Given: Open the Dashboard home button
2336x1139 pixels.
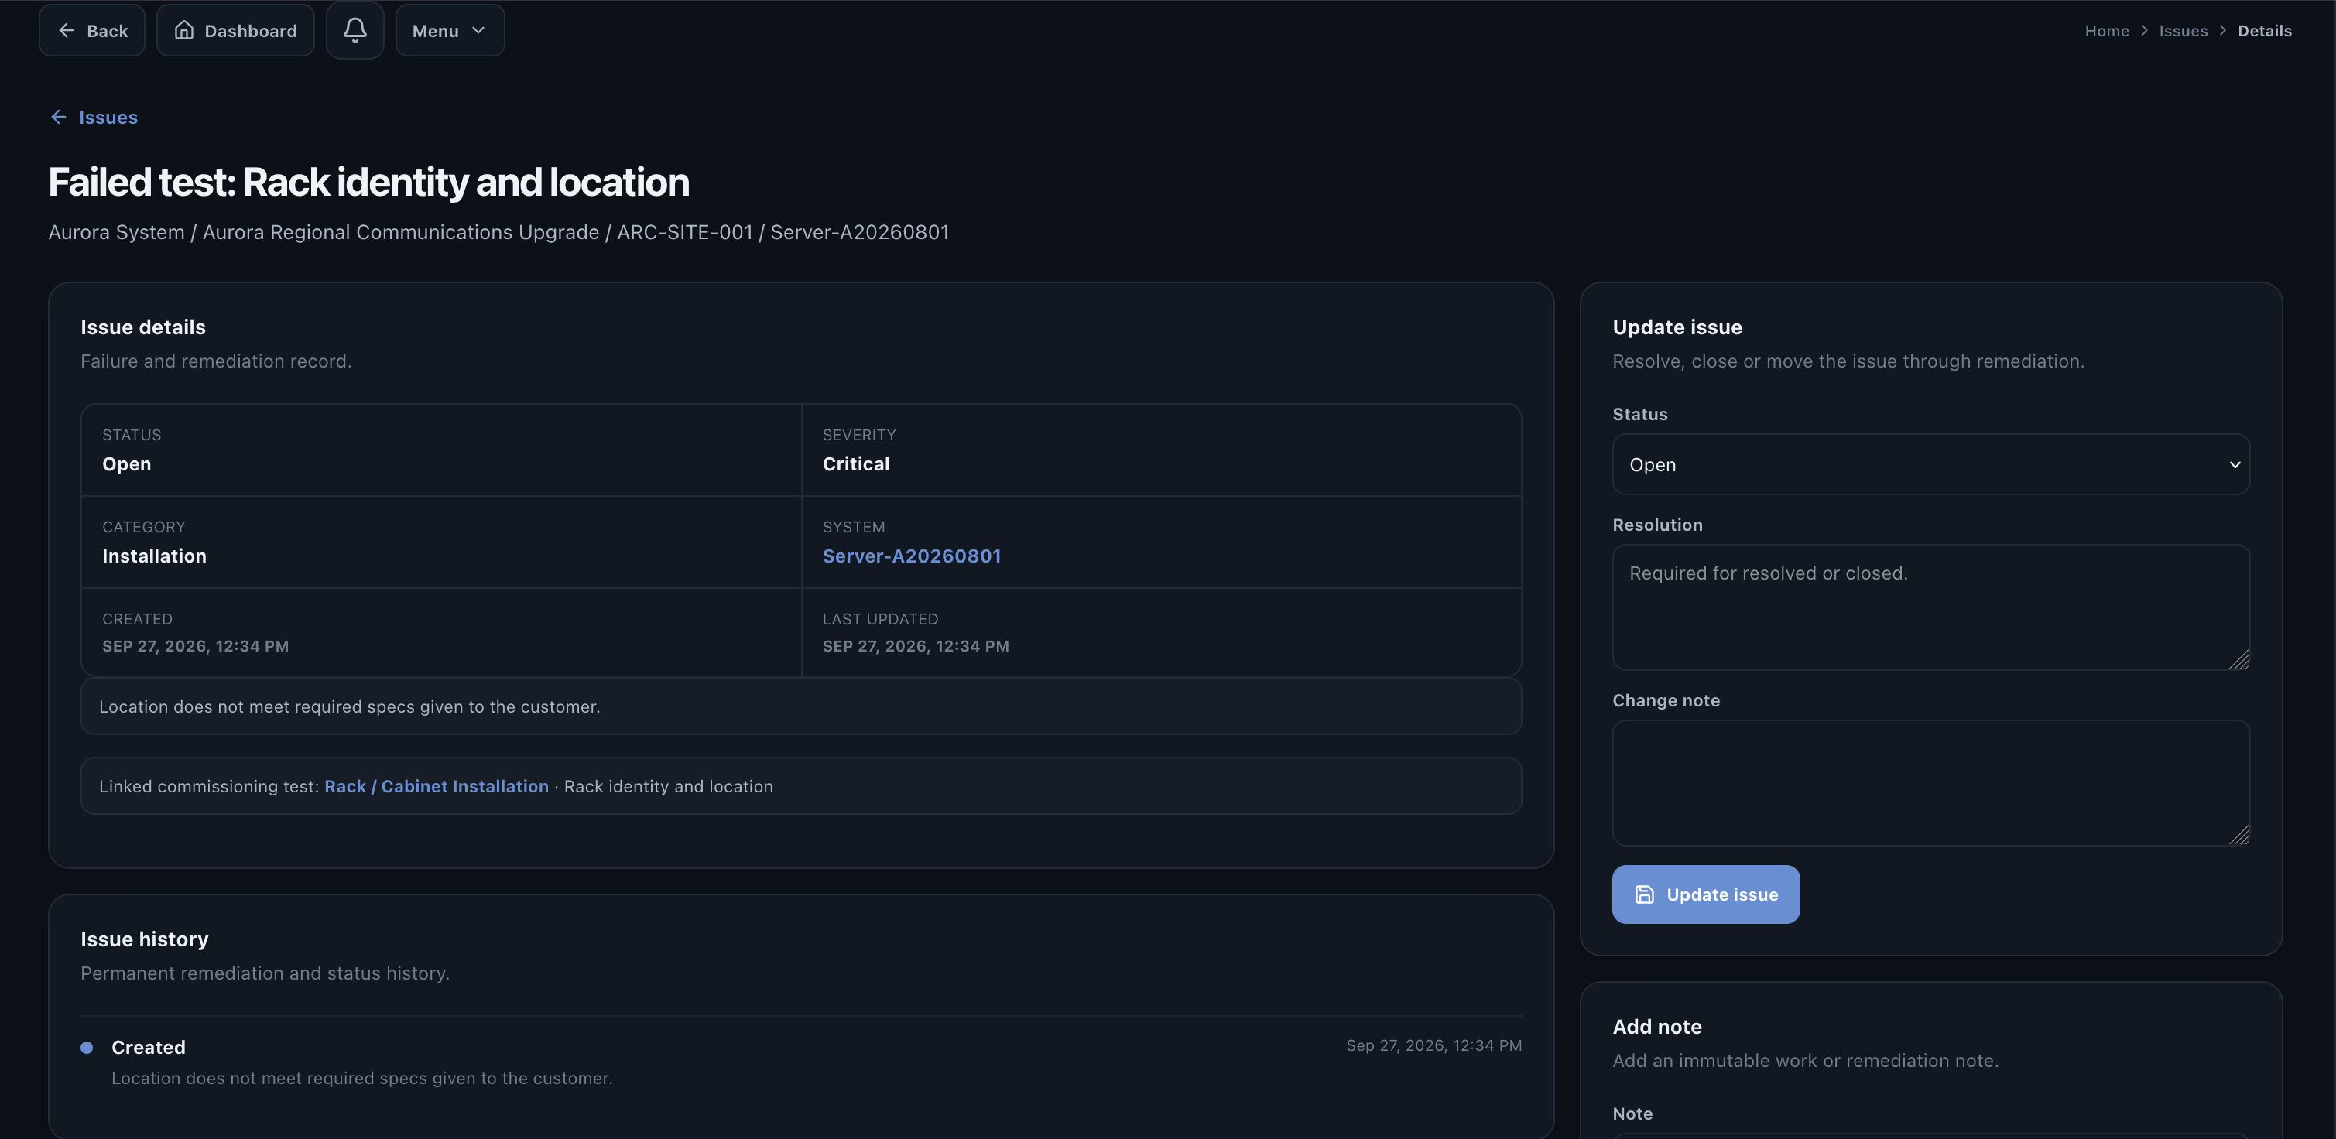Looking at the screenshot, I should [x=235, y=30].
